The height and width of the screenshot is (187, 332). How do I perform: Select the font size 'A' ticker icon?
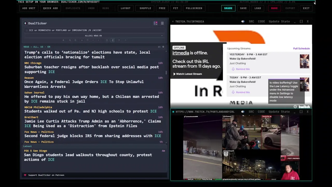point(63,40)
